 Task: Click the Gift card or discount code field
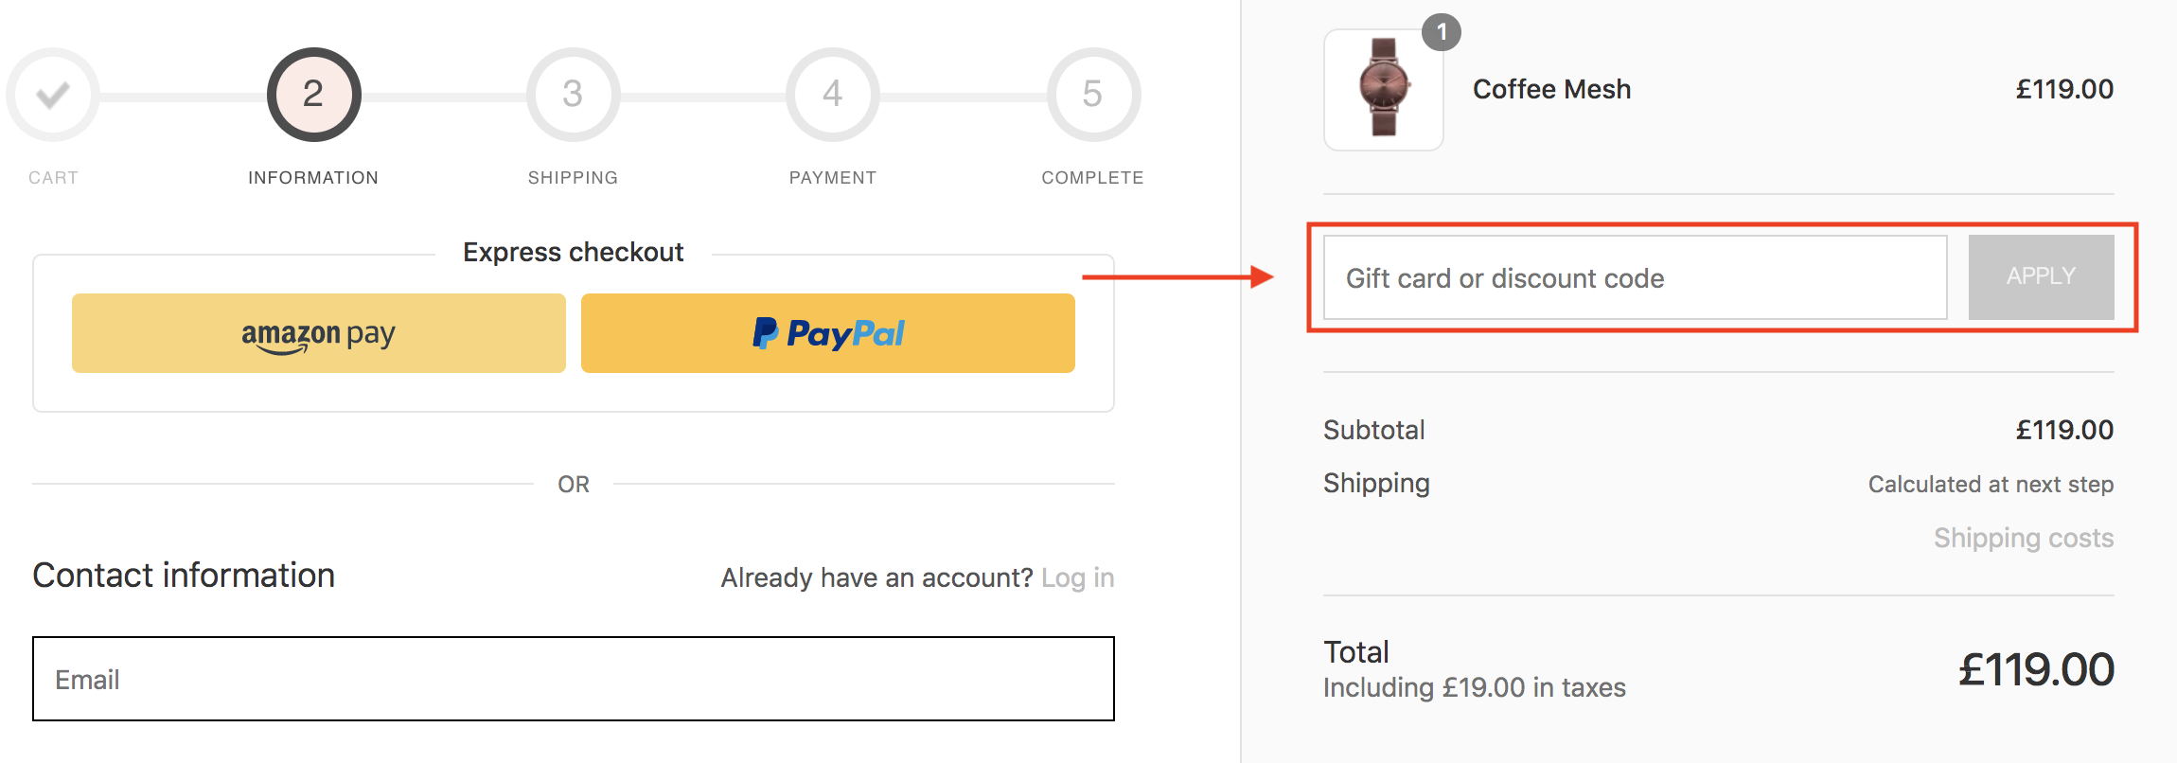(x=1636, y=277)
